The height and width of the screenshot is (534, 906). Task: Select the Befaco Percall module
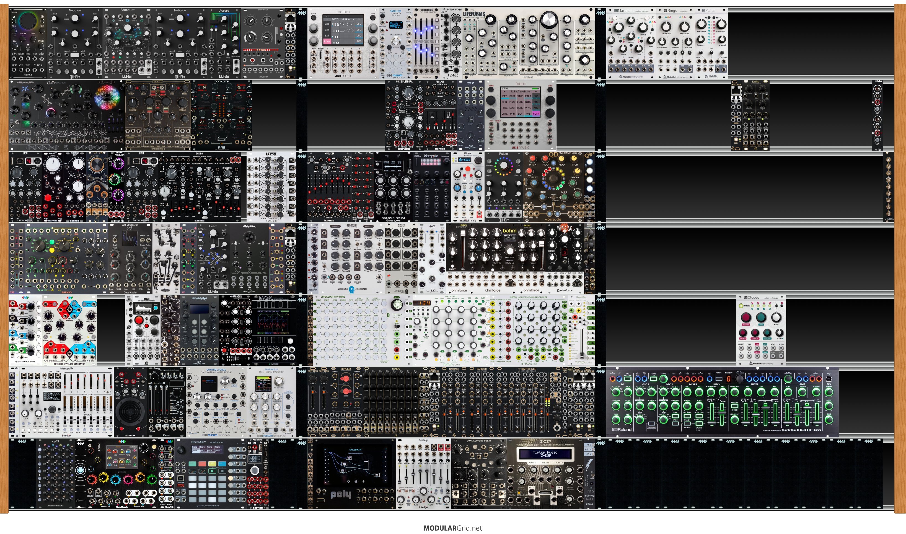click(440, 115)
